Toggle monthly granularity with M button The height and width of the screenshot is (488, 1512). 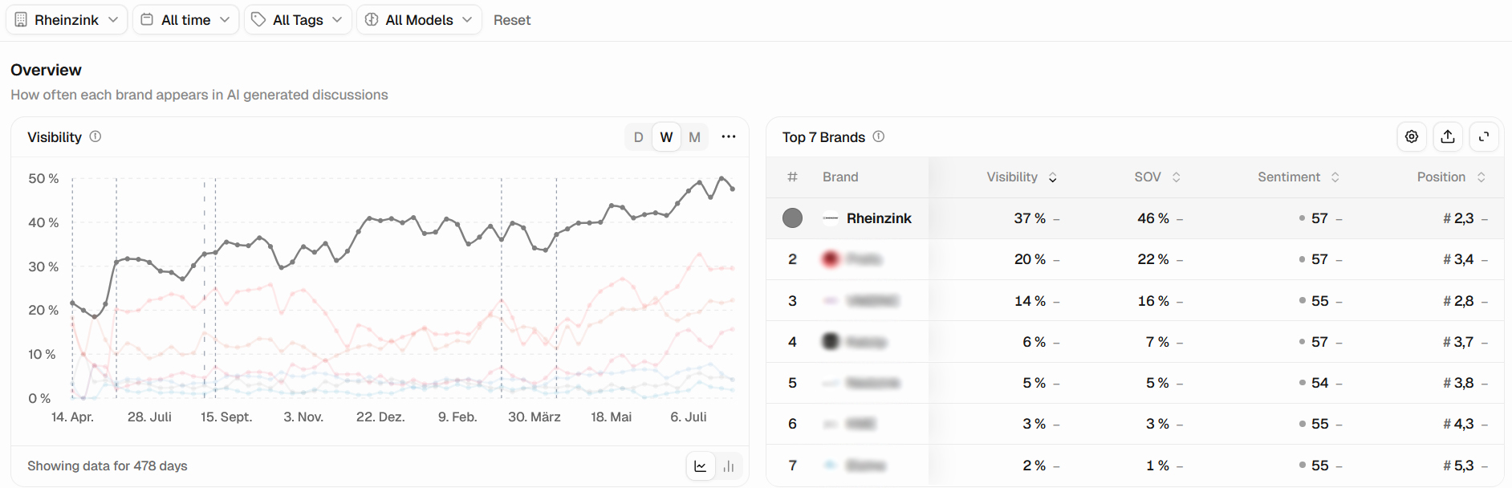click(x=695, y=137)
